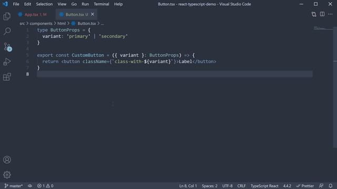Image resolution: width=337 pixels, height=189 pixels.
Task: Open the View menu
Action: point(62,4)
